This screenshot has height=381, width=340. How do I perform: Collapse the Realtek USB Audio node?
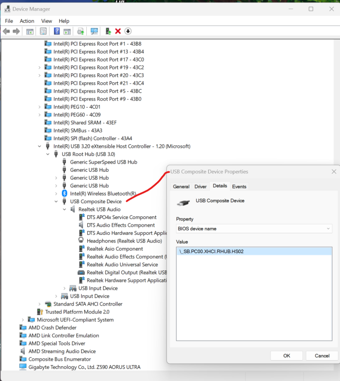tap(64, 209)
